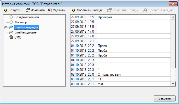Click the diamond icon beside Договор
The image size is (179, 104).
pyautogui.click(x=11, y=22)
